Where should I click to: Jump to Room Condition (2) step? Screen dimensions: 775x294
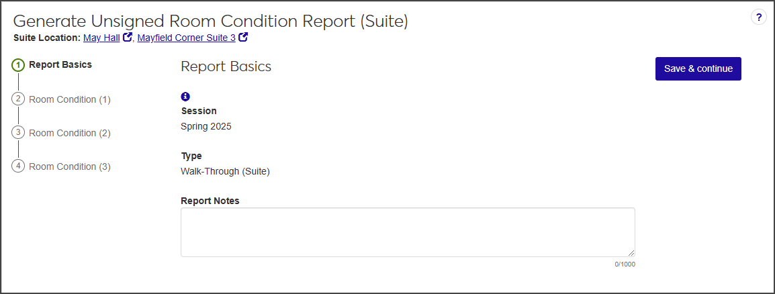pyautogui.click(x=70, y=133)
